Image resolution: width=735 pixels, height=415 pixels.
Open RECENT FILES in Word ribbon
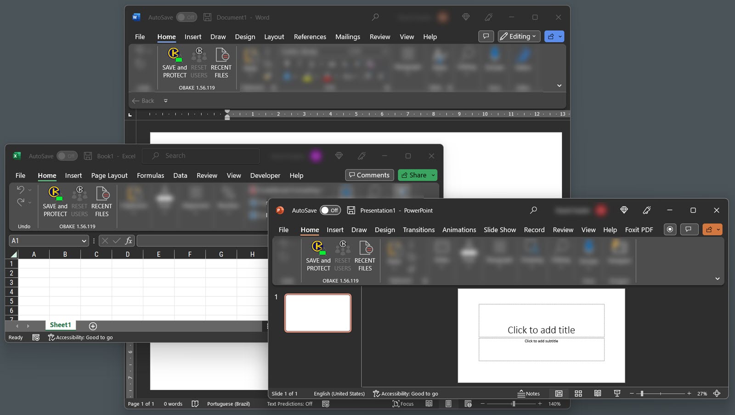[x=221, y=63]
